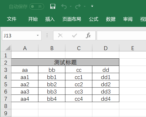Click the Undo arrow icon
This screenshot has height=117, width=146.
coord(64,6)
